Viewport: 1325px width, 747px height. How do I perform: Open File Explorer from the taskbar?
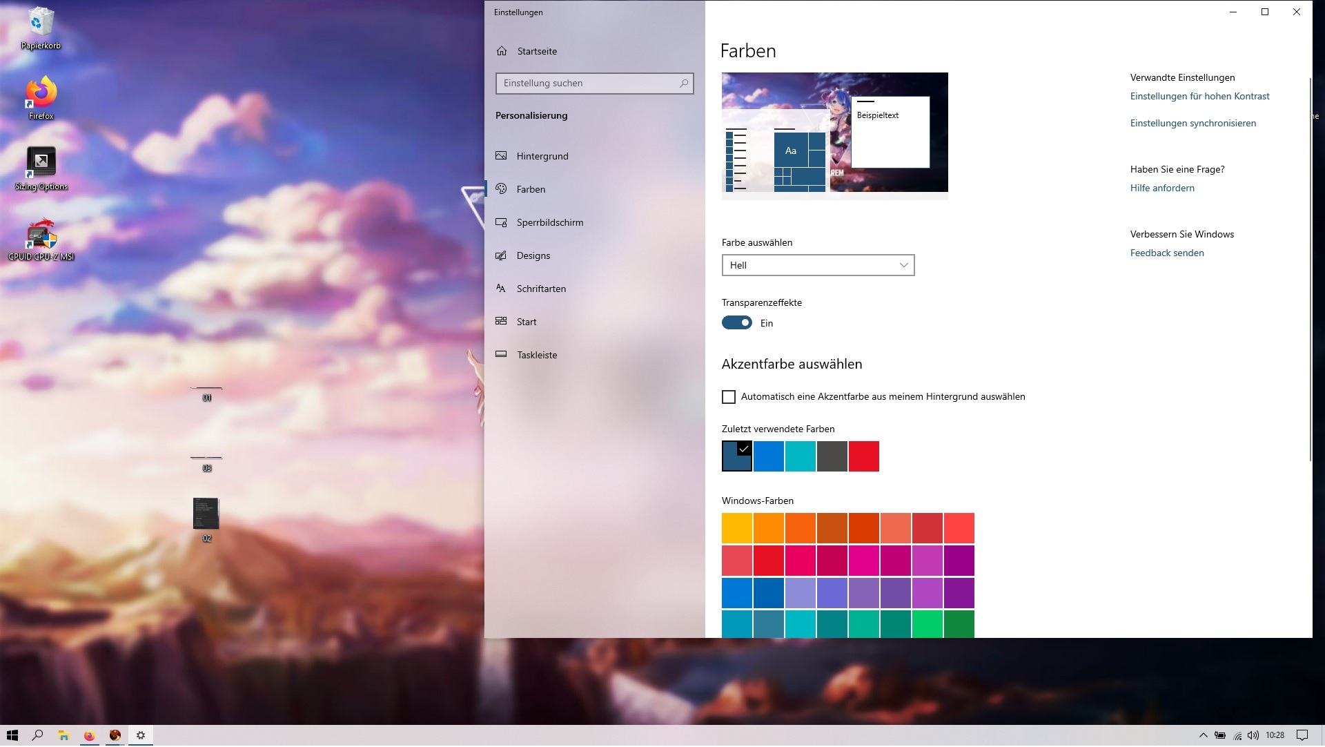click(x=63, y=735)
